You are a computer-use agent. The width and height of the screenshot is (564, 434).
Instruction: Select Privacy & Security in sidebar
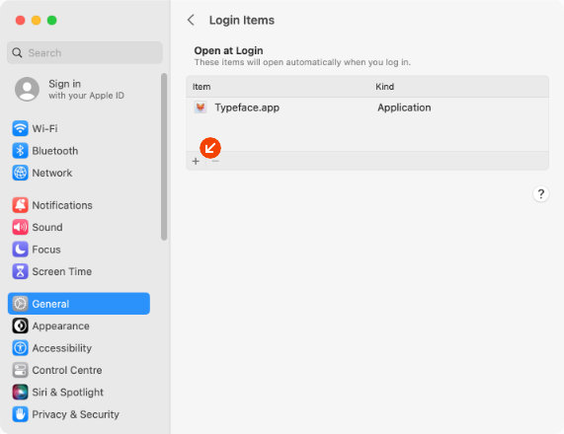(x=75, y=414)
